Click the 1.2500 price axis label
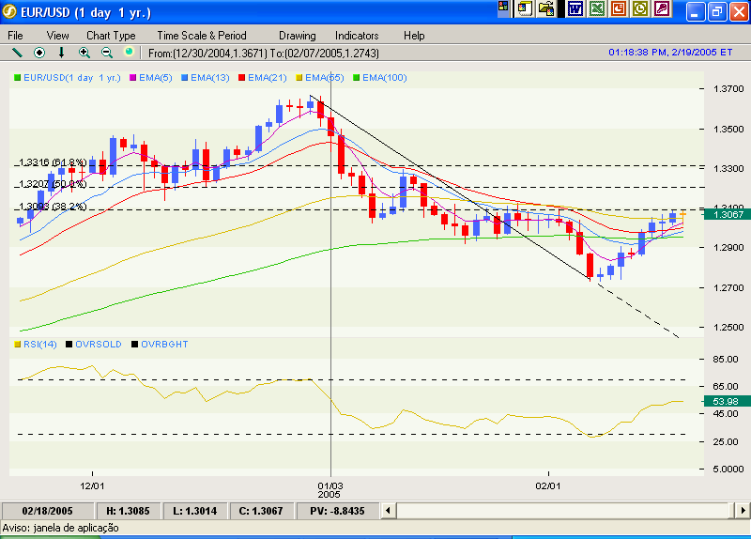The image size is (751, 539). [x=728, y=327]
